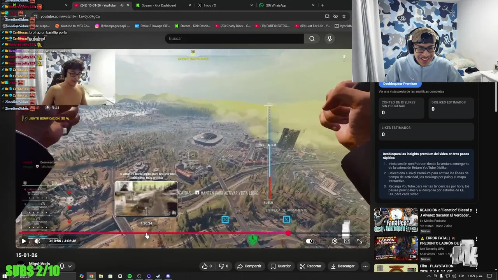
Task: Open a new browser tab
Action: 323,5
